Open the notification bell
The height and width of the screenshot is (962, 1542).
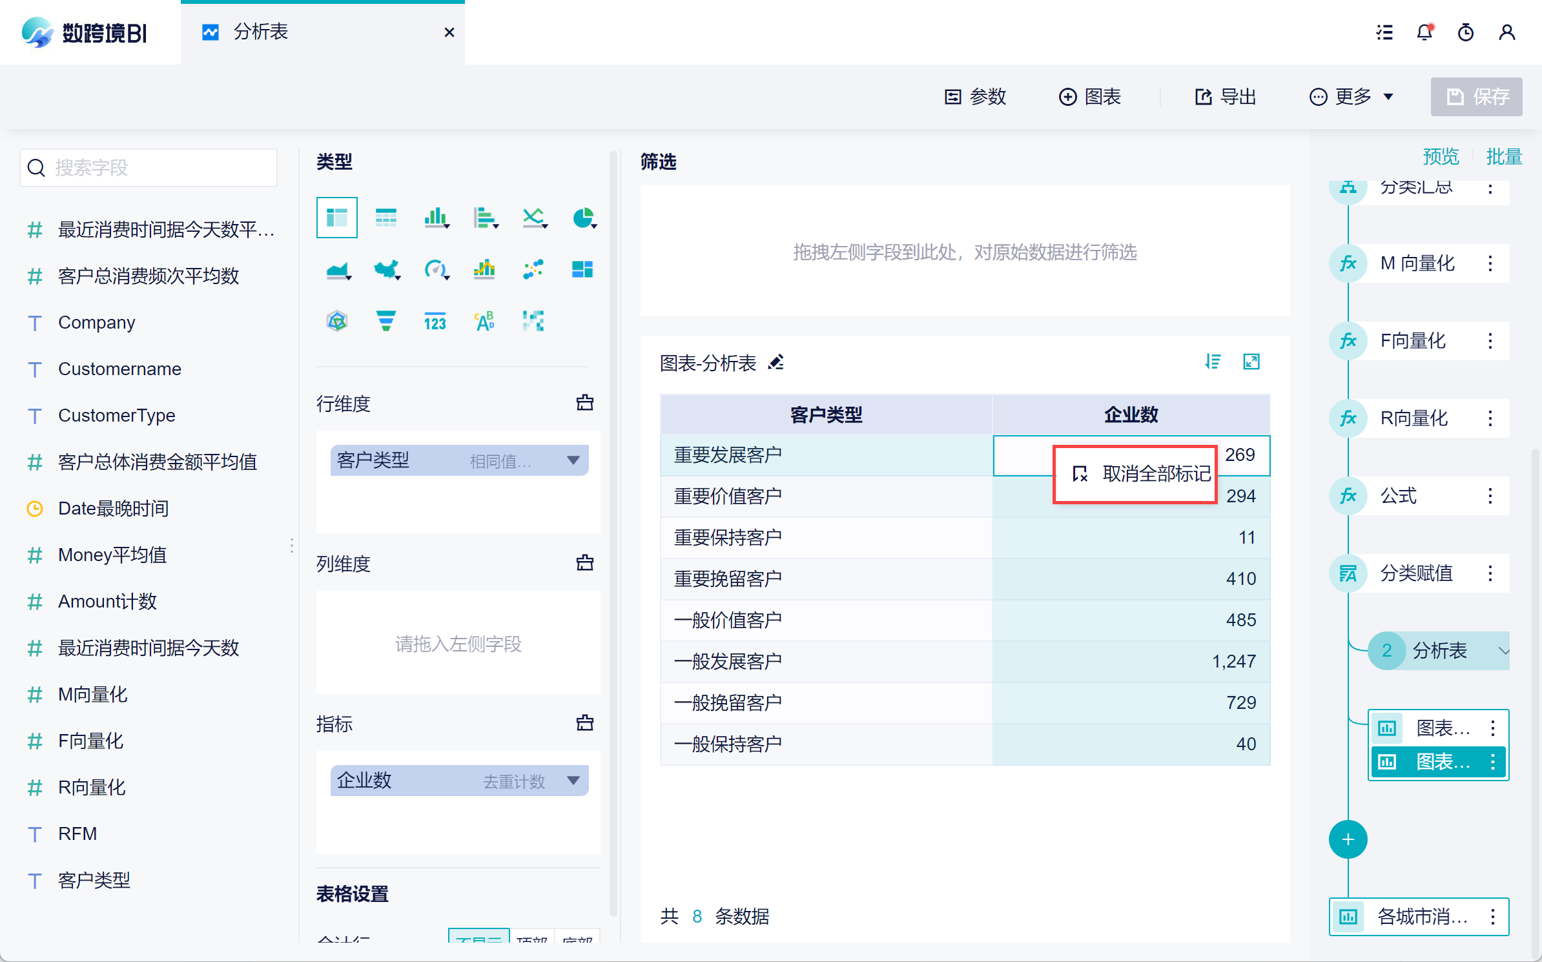click(x=1424, y=32)
